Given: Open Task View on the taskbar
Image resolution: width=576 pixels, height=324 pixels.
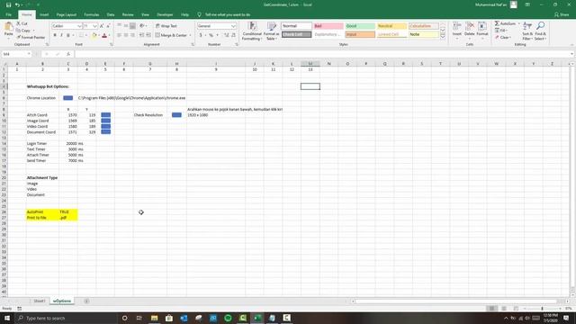Looking at the screenshot, I should pos(139,318).
